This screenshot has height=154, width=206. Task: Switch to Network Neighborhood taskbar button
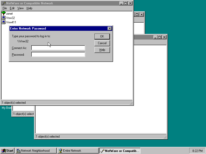(36, 151)
